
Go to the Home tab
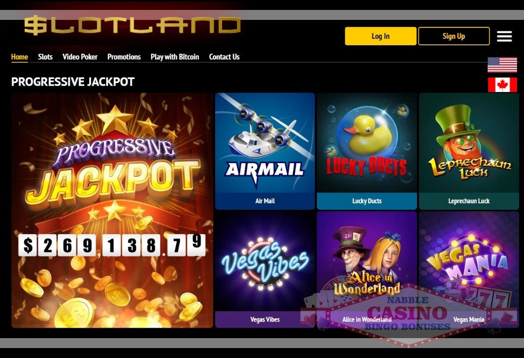pyautogui.click(x=19, y=57)
